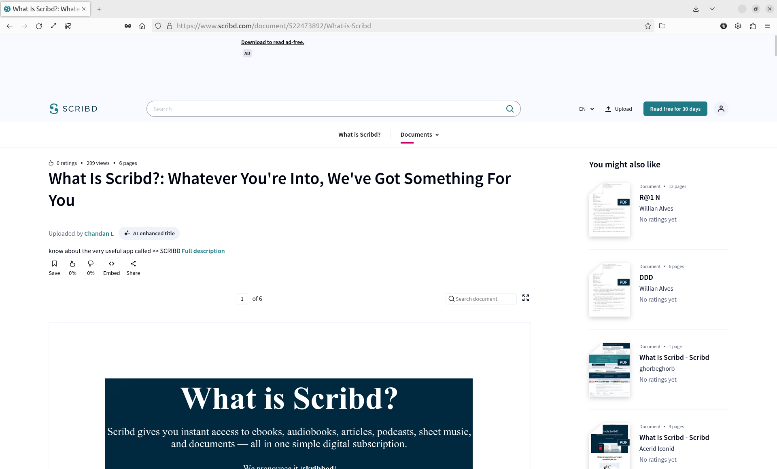Open R@1 N document thumbnail
The image size is (777, 469).
609,209
